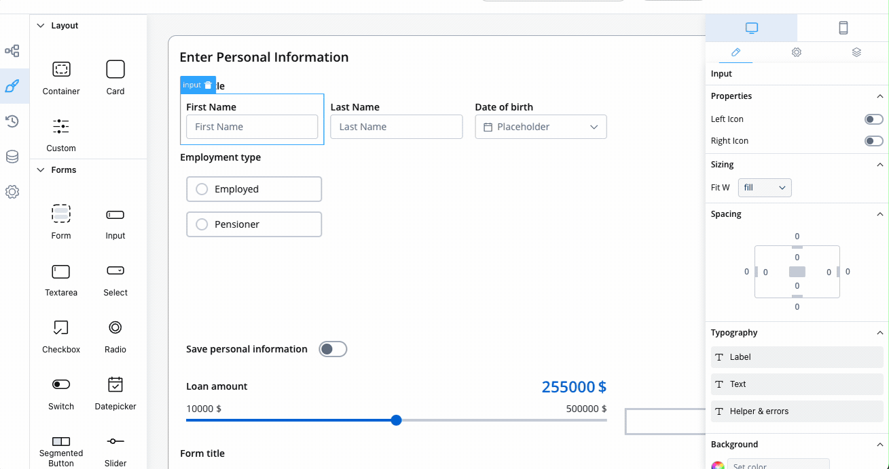Collapse the Typography section
This screenshot has height=469, width=889.
pos(880,333)
